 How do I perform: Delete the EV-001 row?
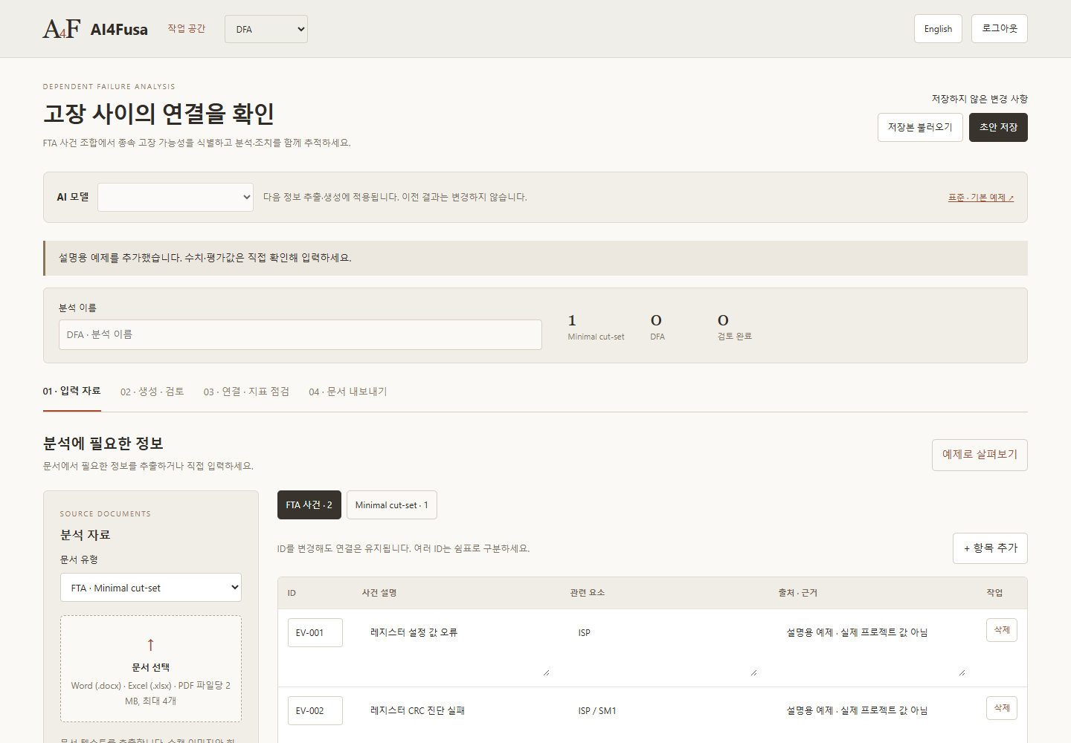[1002, 630]
